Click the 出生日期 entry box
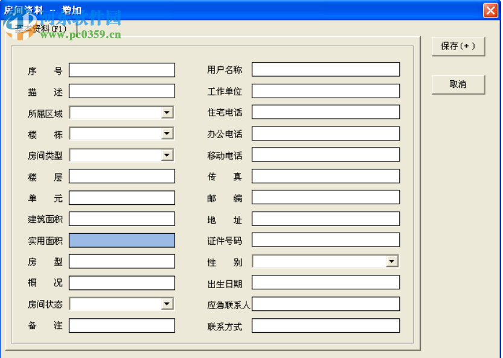The image size is (503, 358). 326,282
